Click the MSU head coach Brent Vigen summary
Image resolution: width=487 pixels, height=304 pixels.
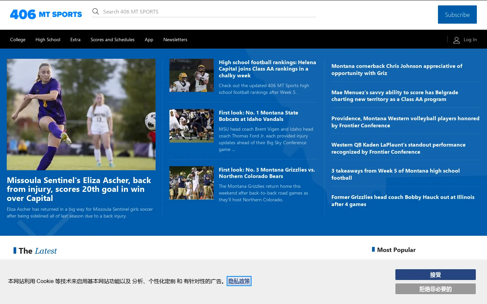(266, 139)
